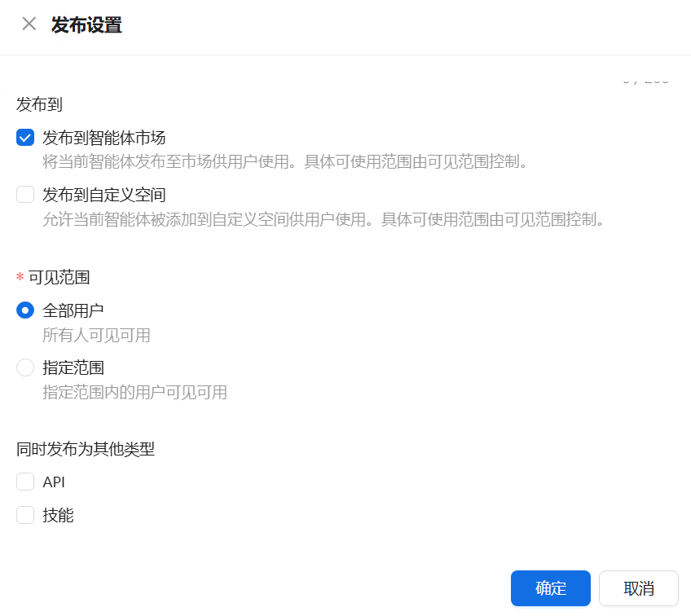Tick the API checkbox
691x616 pixels.
pos(25,482)
